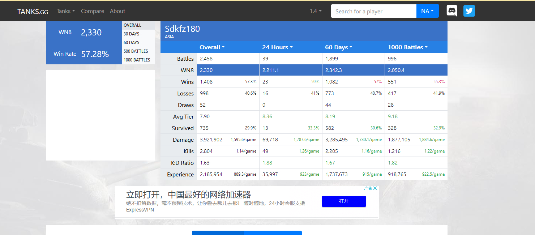Click overall damage value 3,921,902

pos(211,140)
